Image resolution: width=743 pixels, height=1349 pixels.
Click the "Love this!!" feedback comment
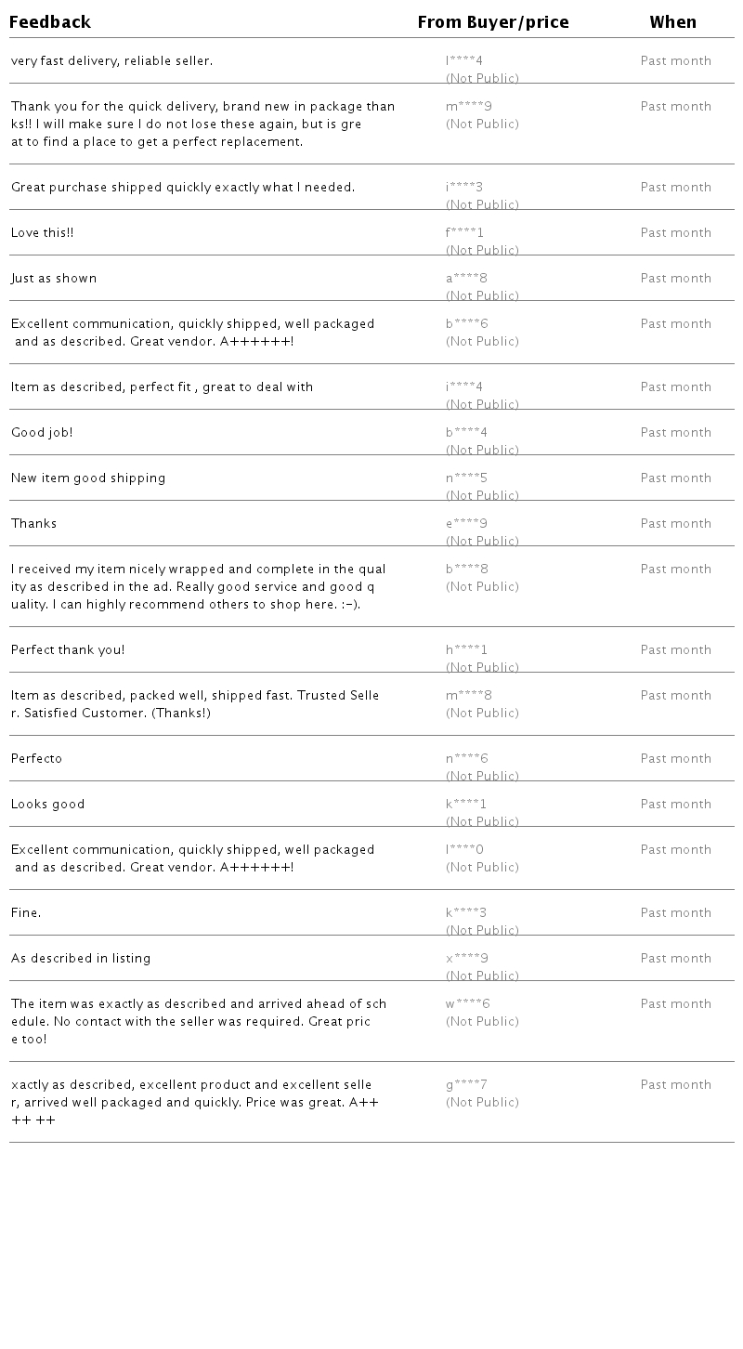[x=43, y=233]
